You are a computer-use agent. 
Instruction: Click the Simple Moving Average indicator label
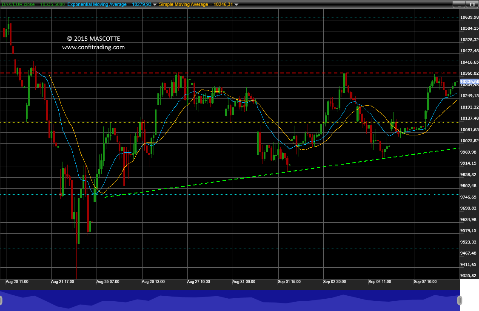coord(196,4)
